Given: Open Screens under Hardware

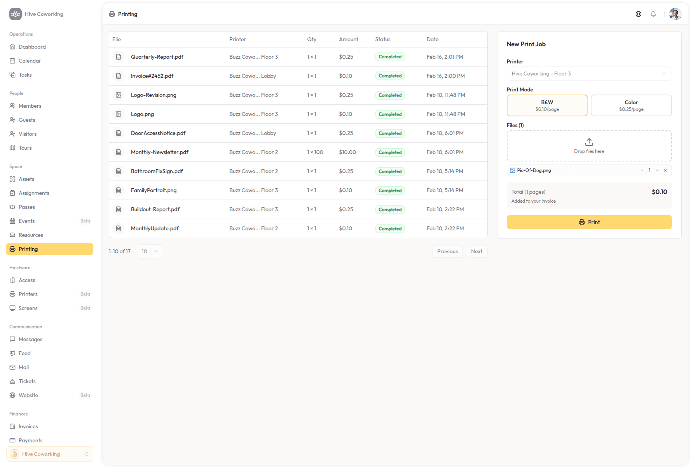Looking at the screenshot, I should point(50,308).
